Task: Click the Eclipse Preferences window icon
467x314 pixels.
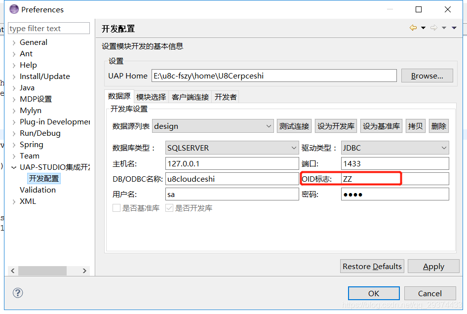Action: tap(14, 9)
